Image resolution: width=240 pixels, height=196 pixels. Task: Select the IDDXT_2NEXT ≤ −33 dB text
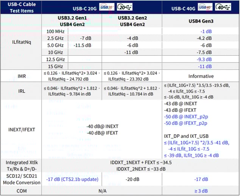(141, 169)
